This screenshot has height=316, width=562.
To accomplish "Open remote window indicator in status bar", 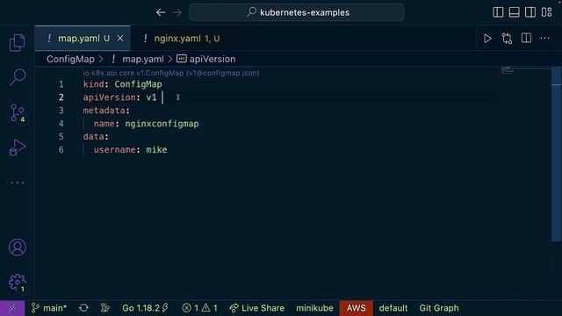I will tap(12, 308).
